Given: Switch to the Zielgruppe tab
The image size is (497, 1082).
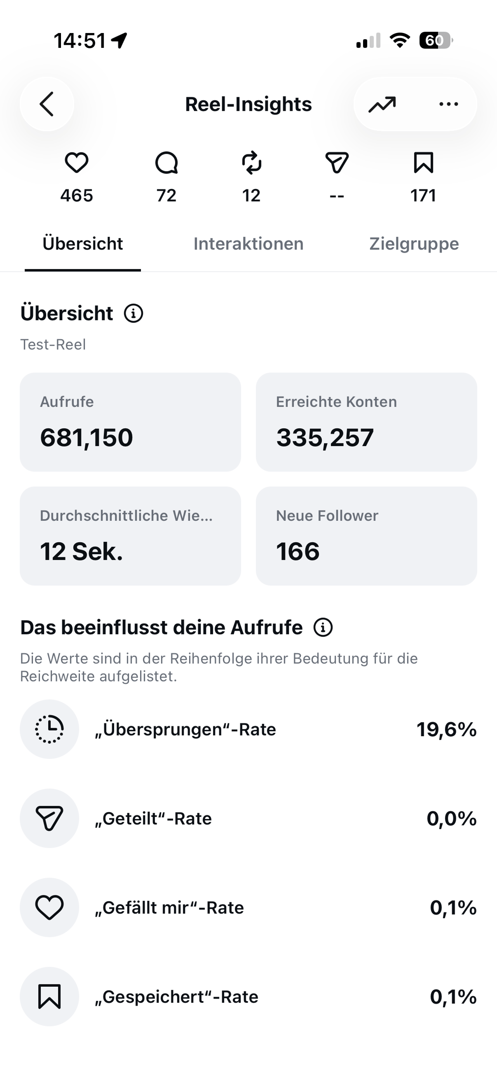Looking at the screenshot, I should point(414,243).
